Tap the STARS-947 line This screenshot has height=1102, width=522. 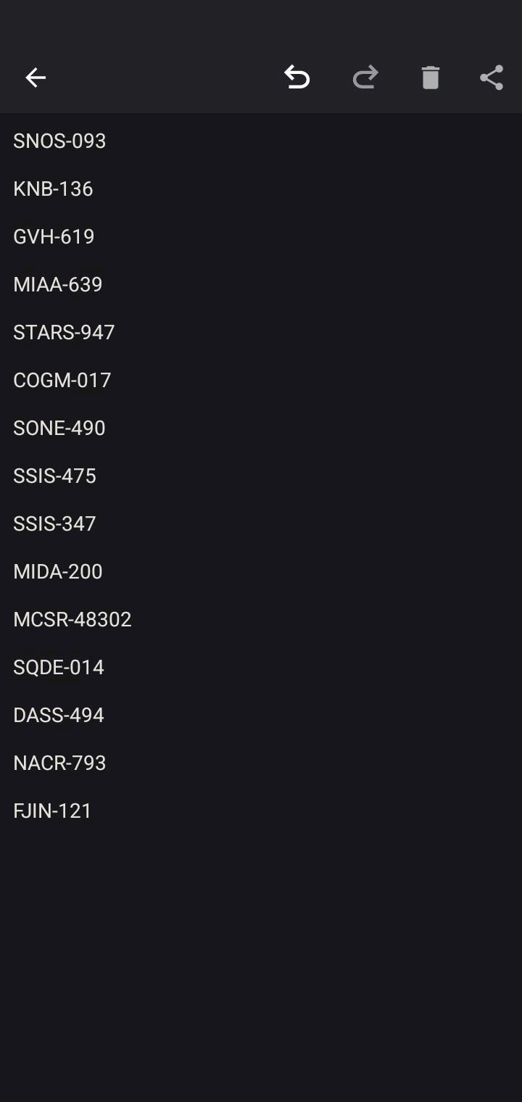tap(64, 332)
